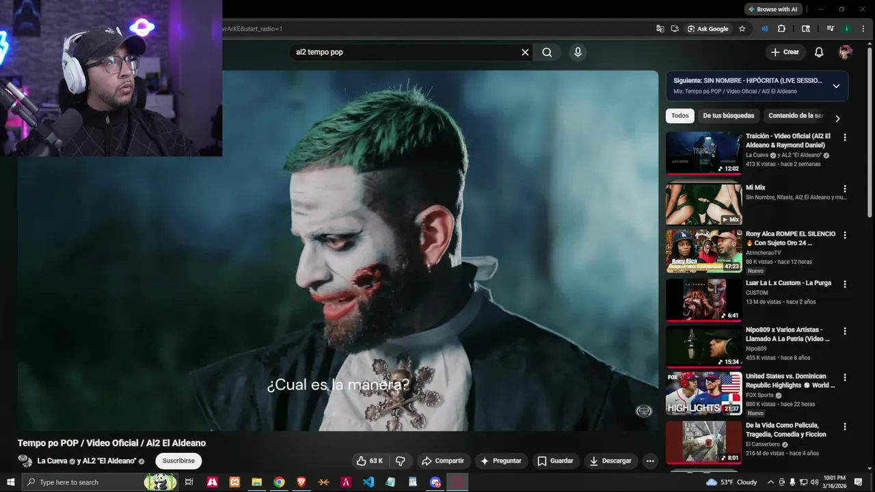Click the translate page icon
The height and width of the screenshot is (492, 875).
point(660,29)
